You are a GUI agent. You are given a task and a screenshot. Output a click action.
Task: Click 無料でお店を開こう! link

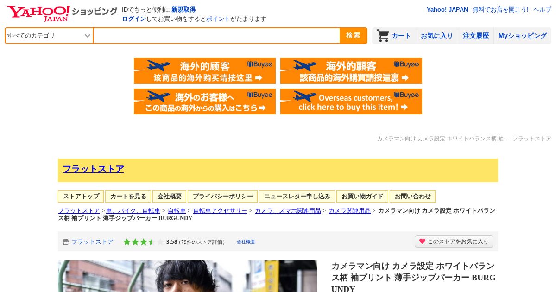(x=500, y=9)
